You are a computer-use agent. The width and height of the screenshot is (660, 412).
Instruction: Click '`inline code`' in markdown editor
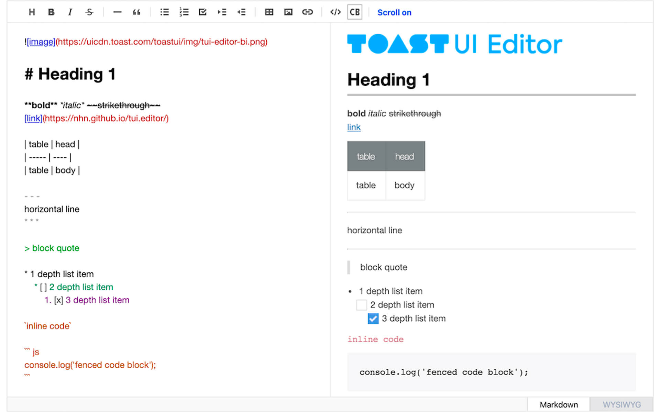(48, 326)
